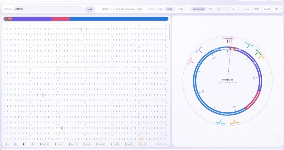Click EcoRI 4359 marker on plasmid map
This screenshot has height=150, width=284.
(x=227, y=41)
